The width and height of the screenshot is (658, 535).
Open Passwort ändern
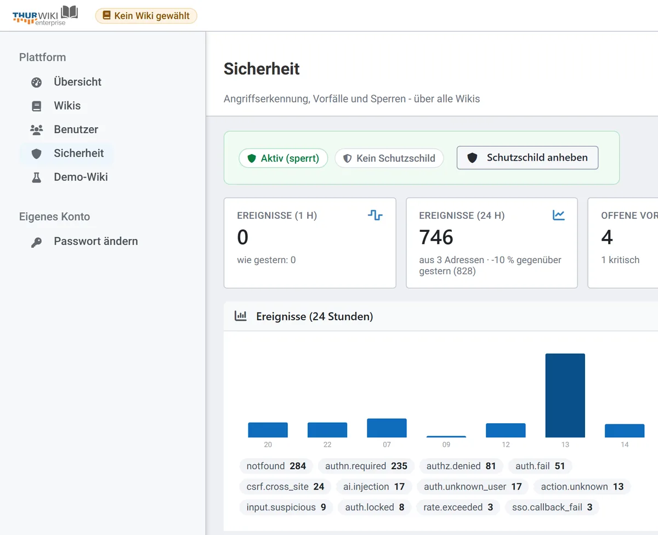(84, 242)
